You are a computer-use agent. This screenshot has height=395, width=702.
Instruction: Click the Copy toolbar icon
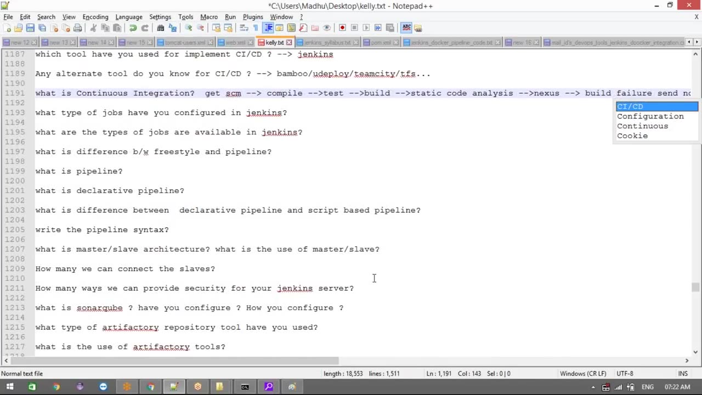105,28
